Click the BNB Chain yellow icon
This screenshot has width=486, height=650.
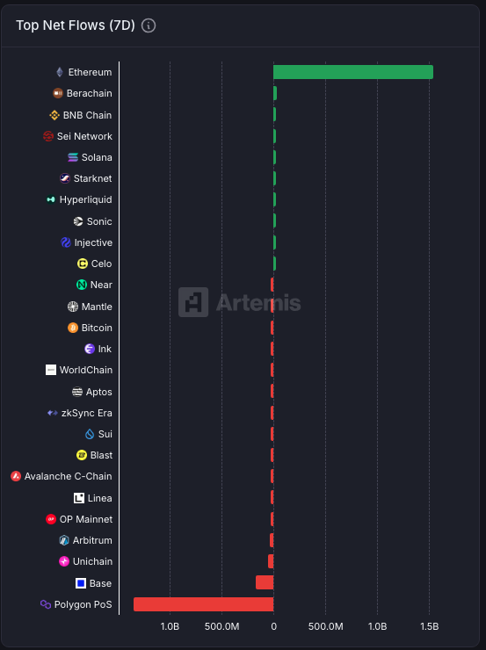pyautogui.click(x=54, y=115)
